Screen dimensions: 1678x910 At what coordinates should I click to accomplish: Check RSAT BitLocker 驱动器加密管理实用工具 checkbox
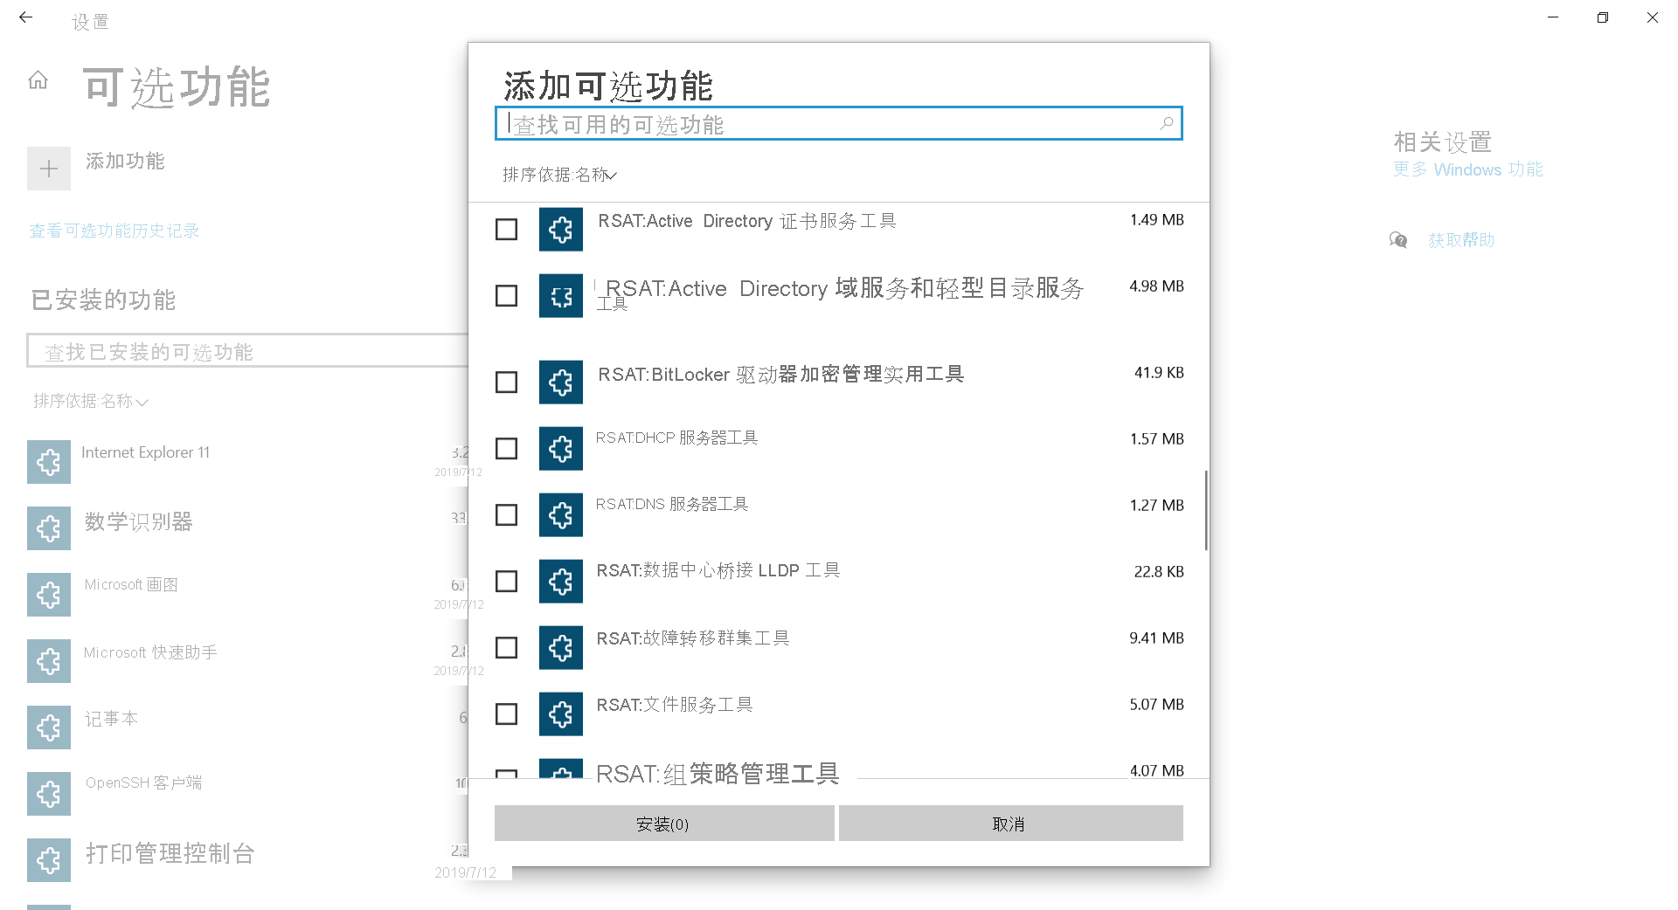506,383
